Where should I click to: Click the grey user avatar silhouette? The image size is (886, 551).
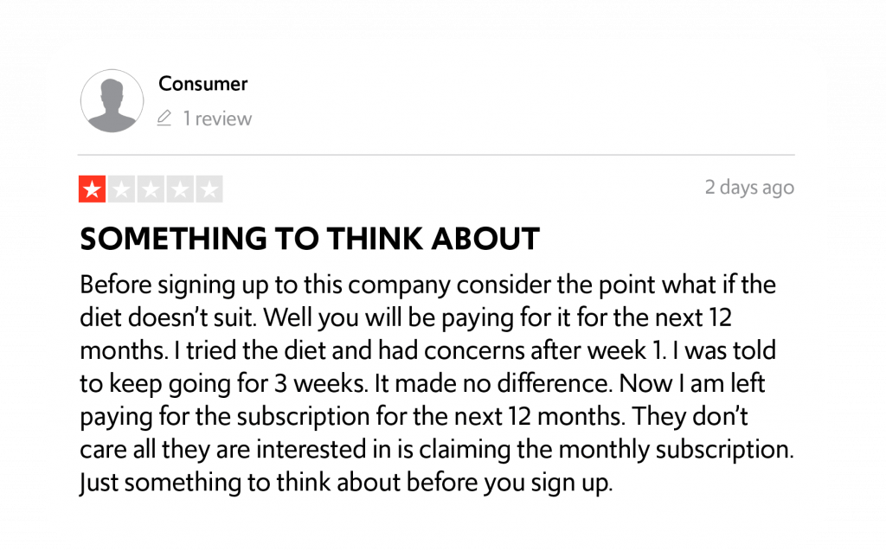pos(112,101)
